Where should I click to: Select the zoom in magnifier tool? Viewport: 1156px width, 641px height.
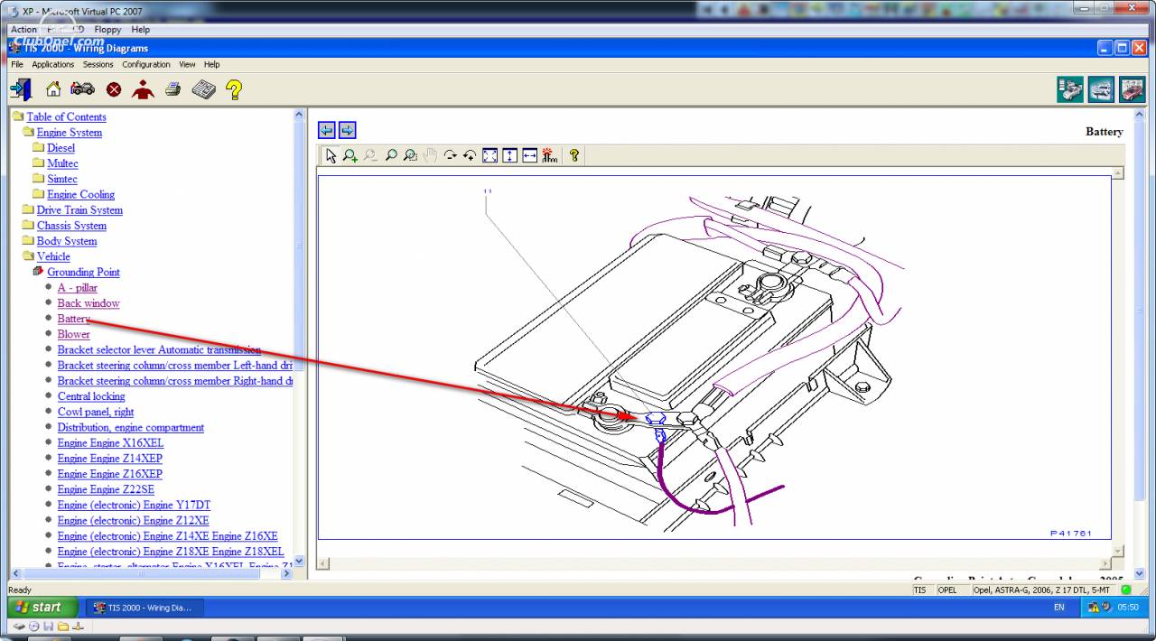[350, 155]
